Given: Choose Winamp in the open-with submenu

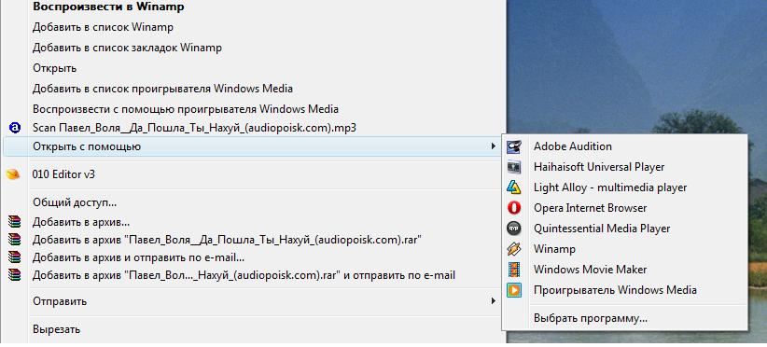Looking at the screenshot, I should [554, 249].
